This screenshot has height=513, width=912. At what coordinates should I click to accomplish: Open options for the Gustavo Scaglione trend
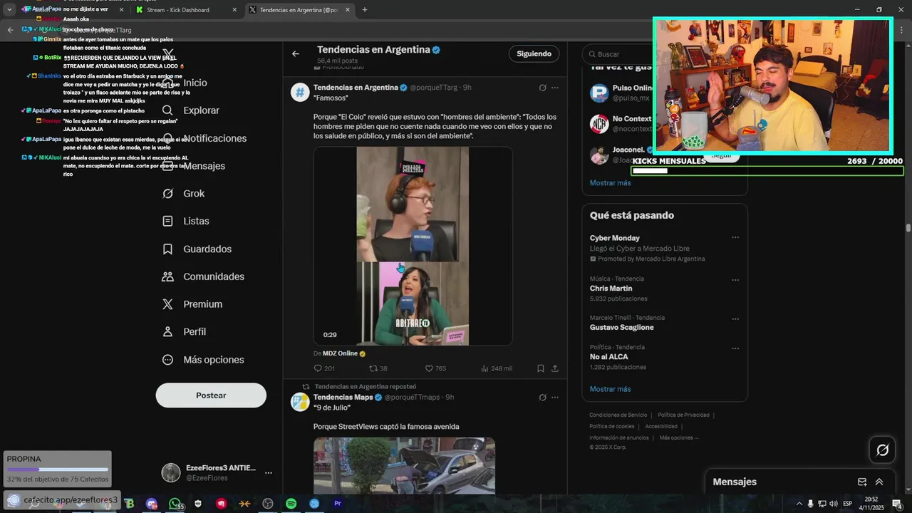735,318
